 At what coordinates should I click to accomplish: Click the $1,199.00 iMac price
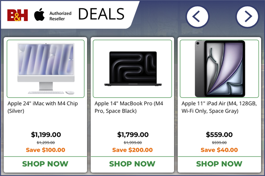[46, 135]
